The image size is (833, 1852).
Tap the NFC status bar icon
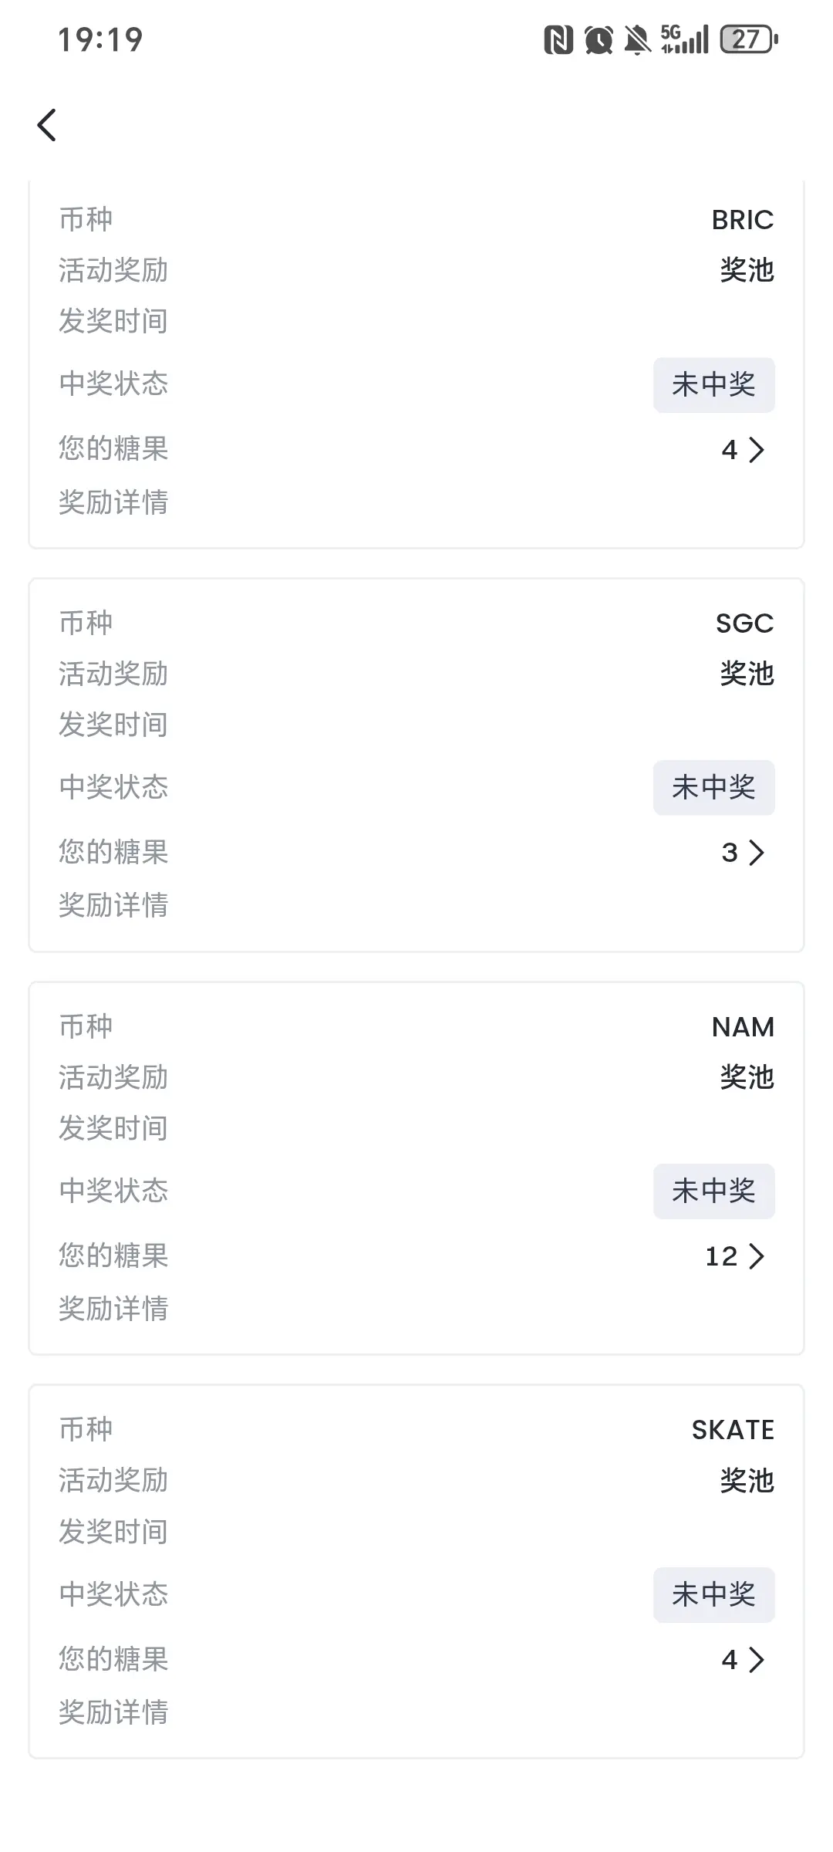tap(558, 39)
